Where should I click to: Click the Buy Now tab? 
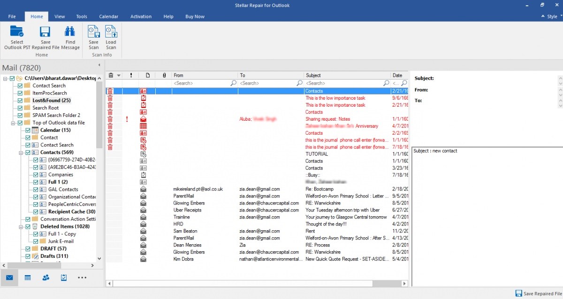[195, 16]
